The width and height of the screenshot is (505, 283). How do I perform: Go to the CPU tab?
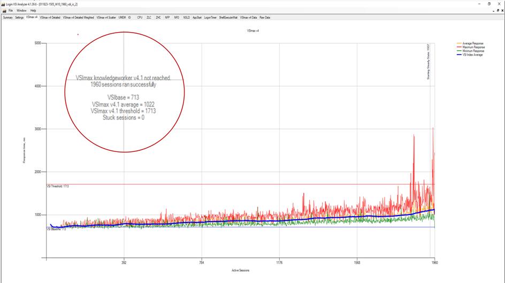click(140, 17)
